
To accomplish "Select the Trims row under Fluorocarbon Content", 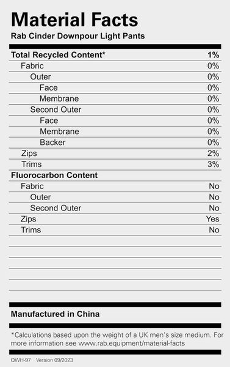I will tap(115, 230).
